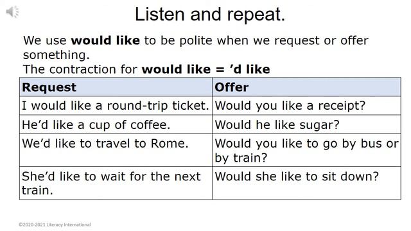Screen dimensions: 411x231
Task: Click the word 'polite' in the explanation
Action: 196,41
